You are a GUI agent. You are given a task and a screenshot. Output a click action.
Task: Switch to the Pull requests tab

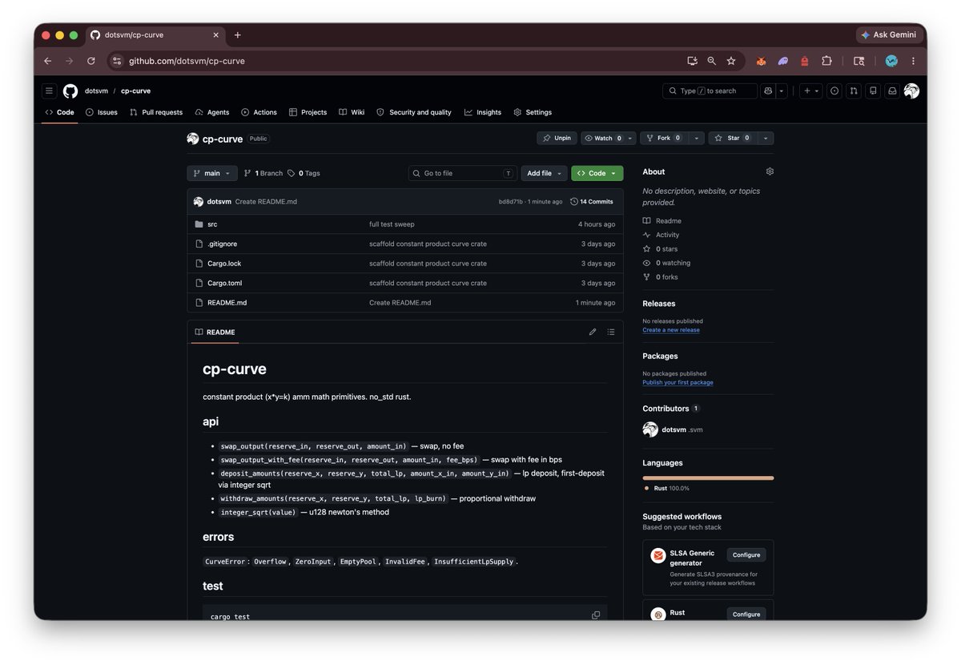point(156,112)
